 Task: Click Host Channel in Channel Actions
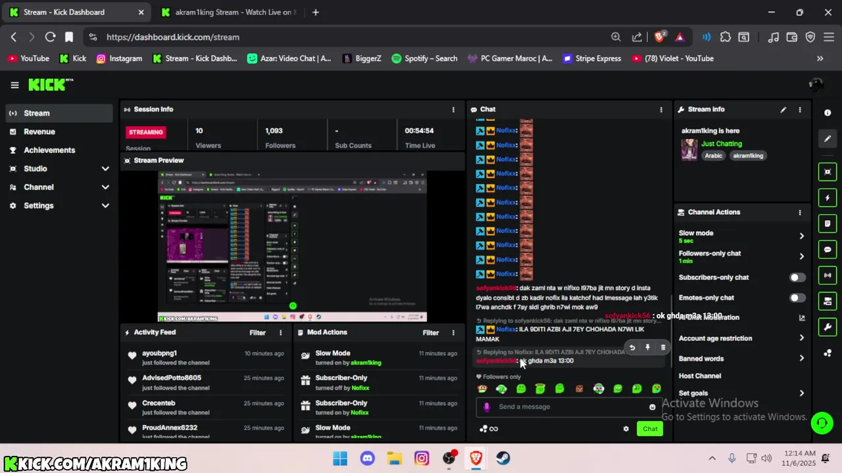pos(700,376)
